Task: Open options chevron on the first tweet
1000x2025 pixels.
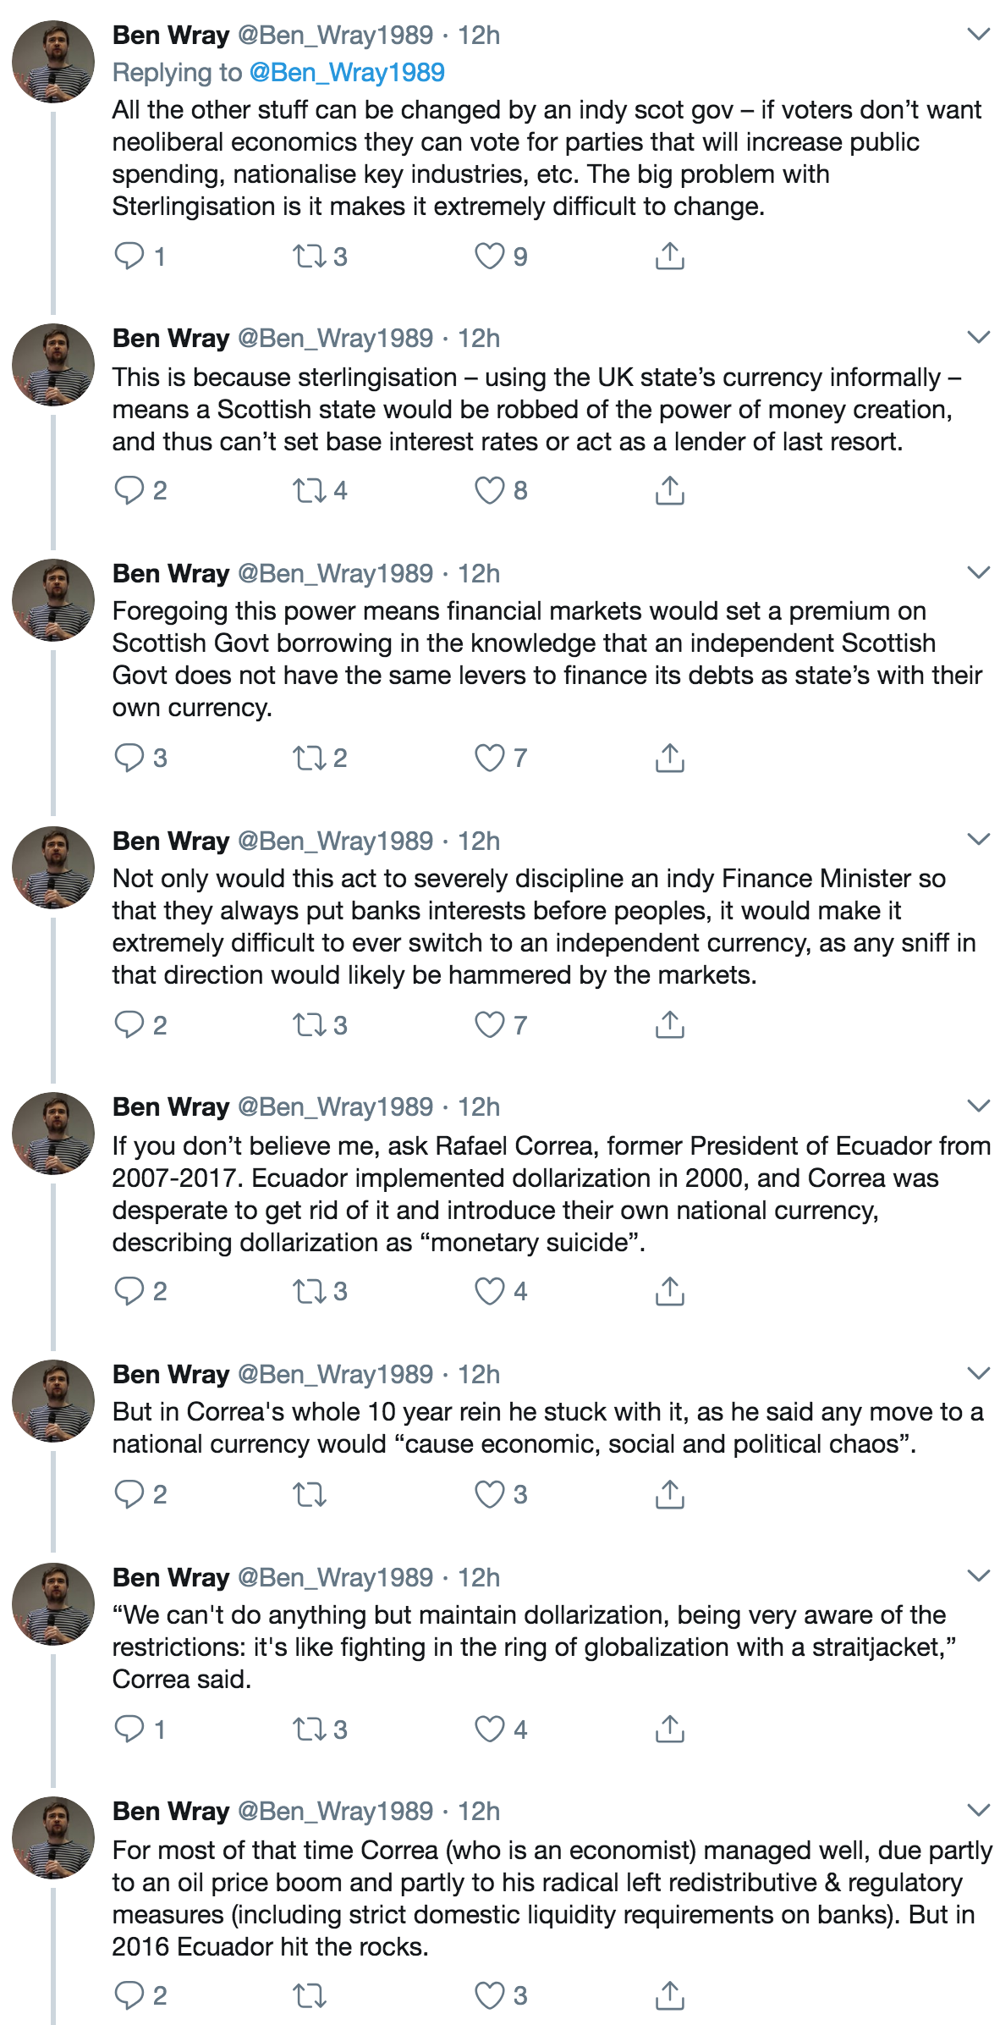Action: [978, 35]
